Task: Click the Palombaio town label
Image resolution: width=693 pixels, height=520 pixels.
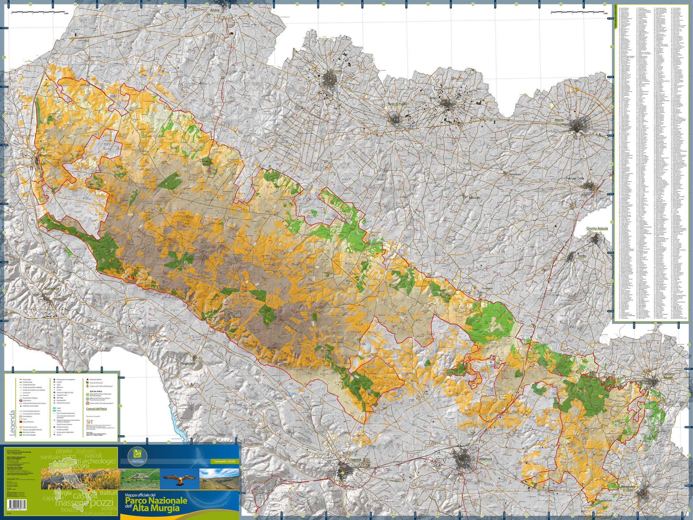Action: point(514,174)
